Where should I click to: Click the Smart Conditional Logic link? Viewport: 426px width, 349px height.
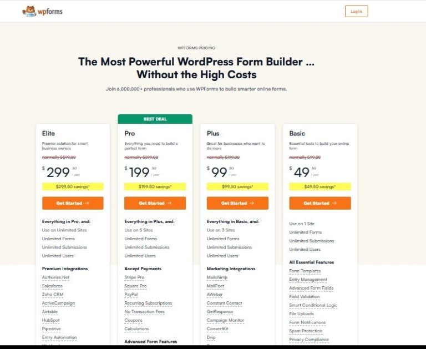[313, 305]
